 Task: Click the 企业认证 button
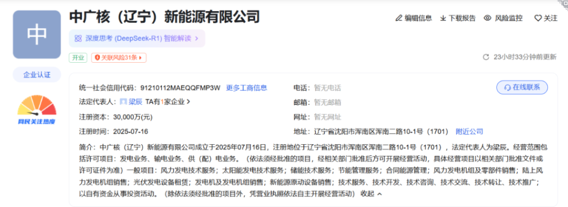(x=37, y=75)
